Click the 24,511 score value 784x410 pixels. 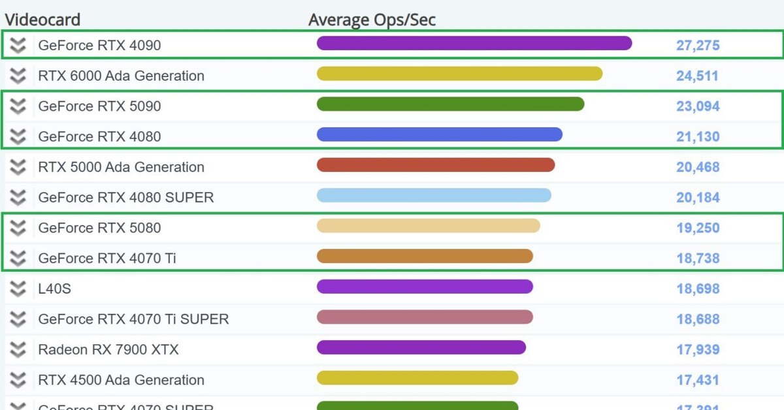(697, 76)
